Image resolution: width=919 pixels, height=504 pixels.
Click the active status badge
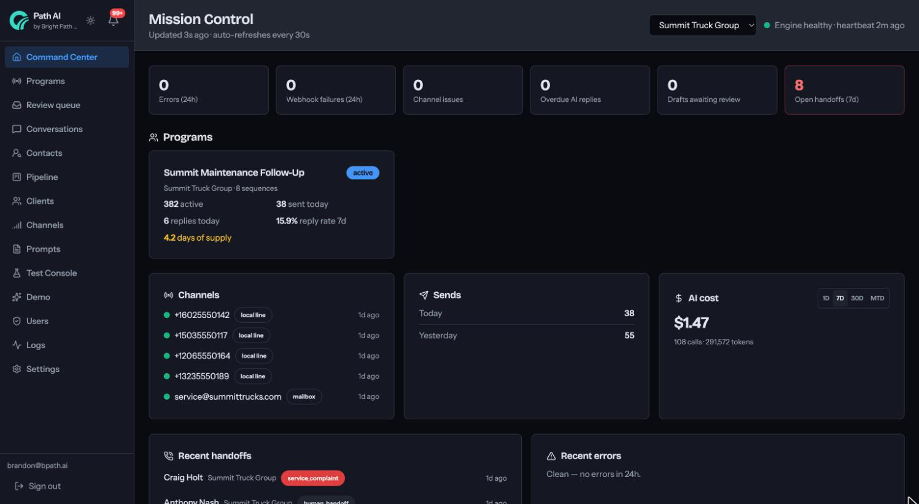(x=363, y=173)
